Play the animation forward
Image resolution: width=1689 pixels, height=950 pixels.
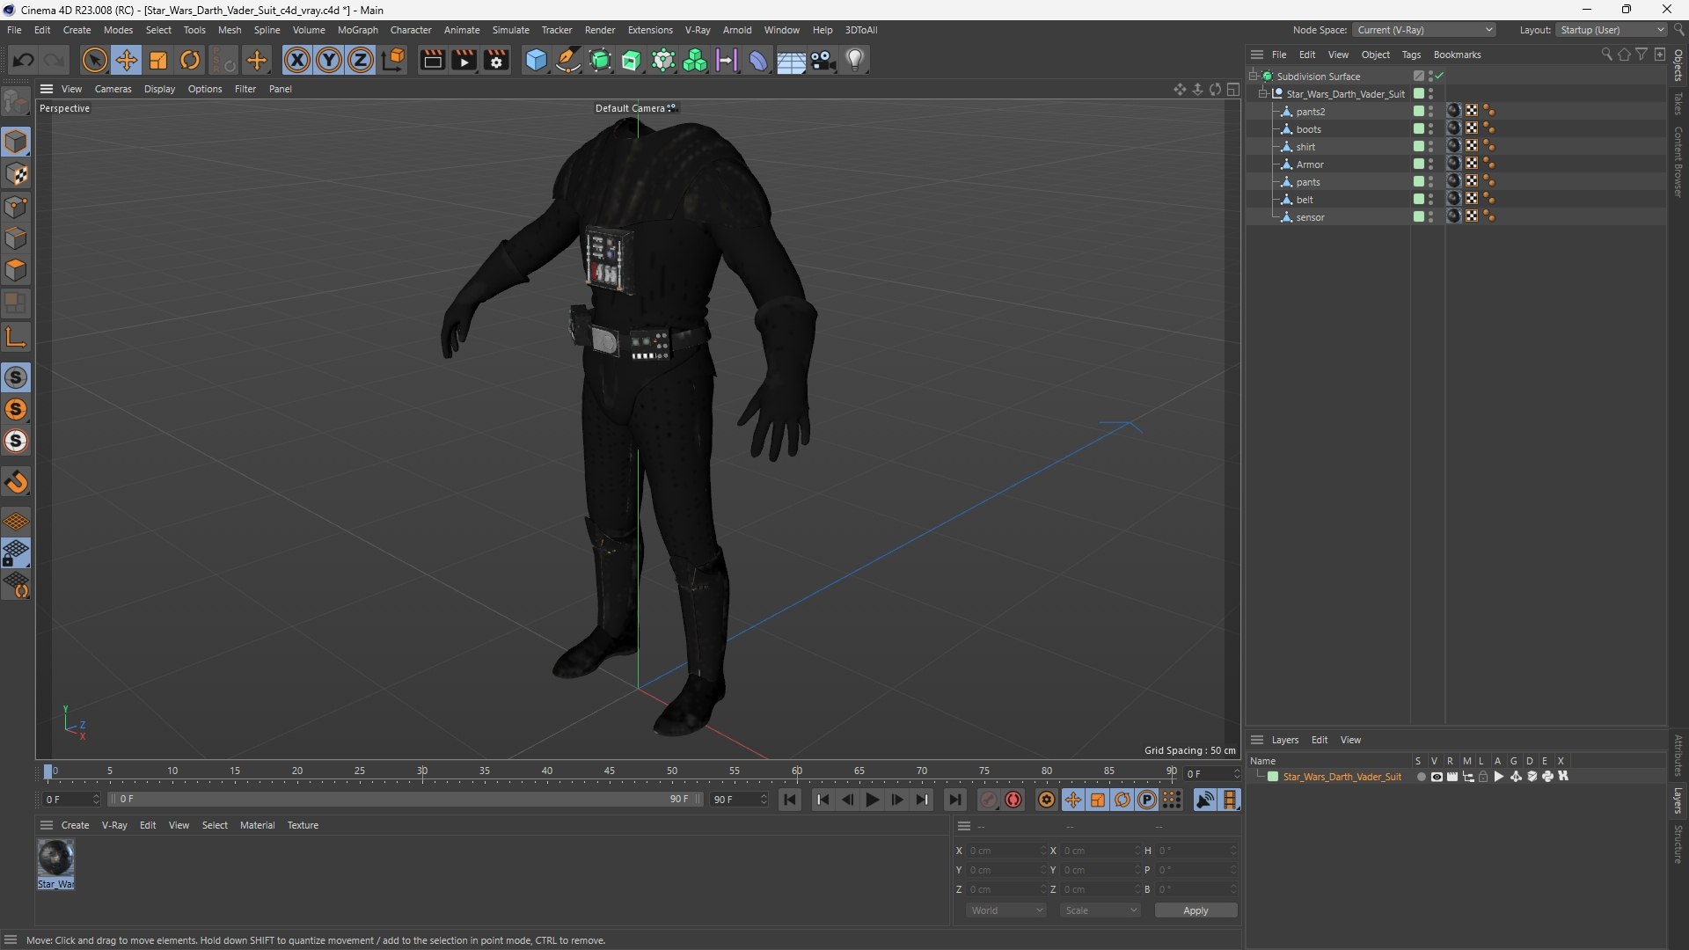tap(872, 800)
